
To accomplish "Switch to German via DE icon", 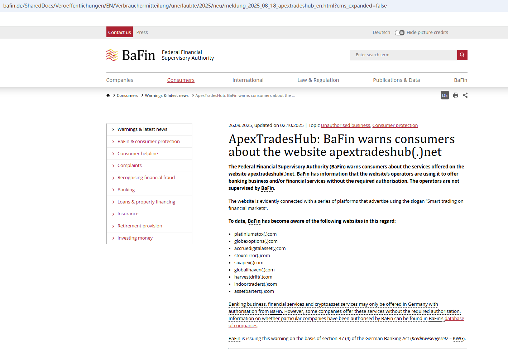I will pos(445,95).
